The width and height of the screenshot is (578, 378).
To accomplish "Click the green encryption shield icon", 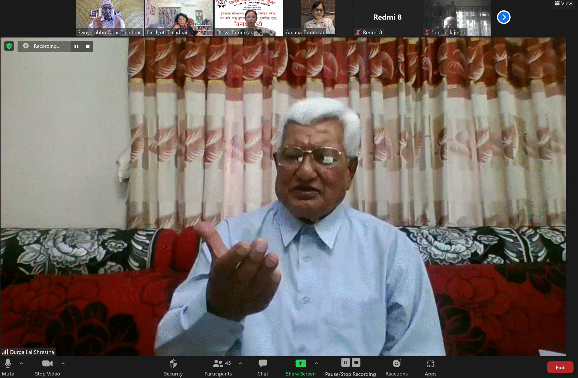I will tap(9, 46).
